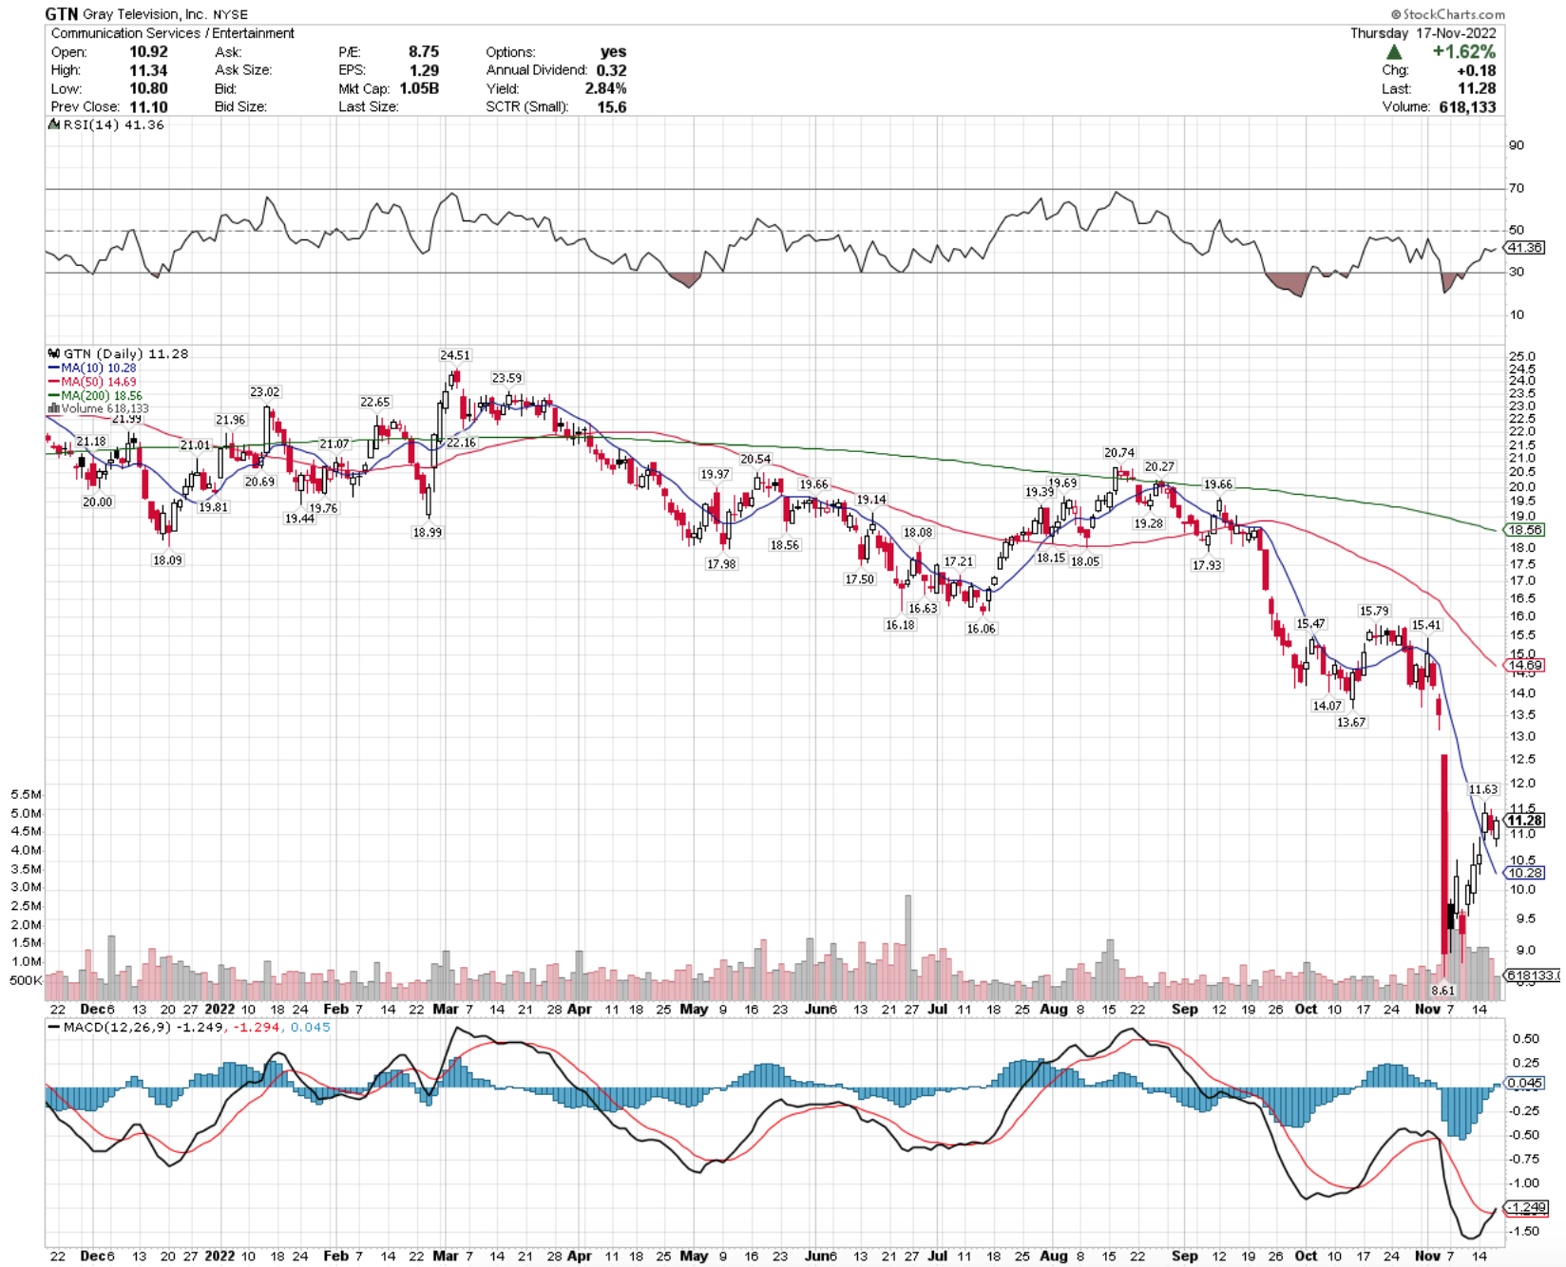Screen dimensions: 1566x1267
Task: Click the 41.36 RSI axis tag
Action: pyautogui.click(x=1524, y=247)
